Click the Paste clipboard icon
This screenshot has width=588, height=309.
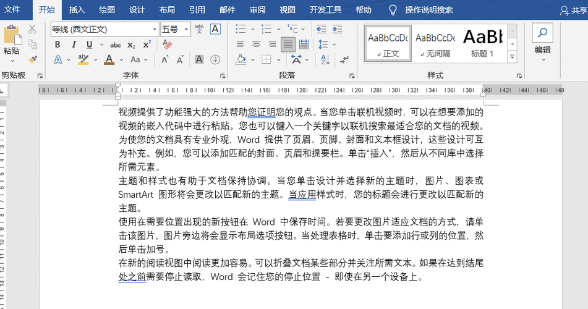[x=12, y=35]
